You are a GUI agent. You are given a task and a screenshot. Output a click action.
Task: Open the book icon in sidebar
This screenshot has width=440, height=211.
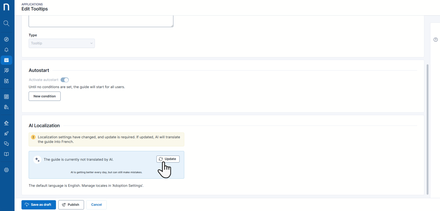tap(6, 154)
